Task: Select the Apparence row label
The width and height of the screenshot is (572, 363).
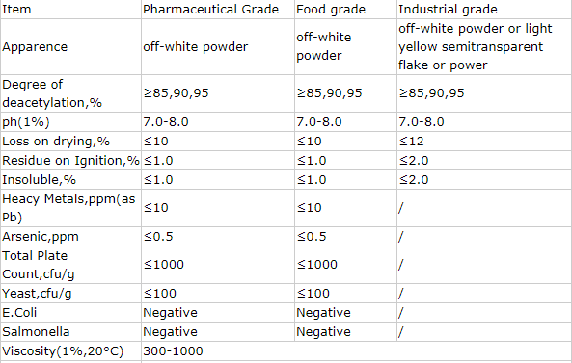Action: pyautogui.click(x=35, y=47)
